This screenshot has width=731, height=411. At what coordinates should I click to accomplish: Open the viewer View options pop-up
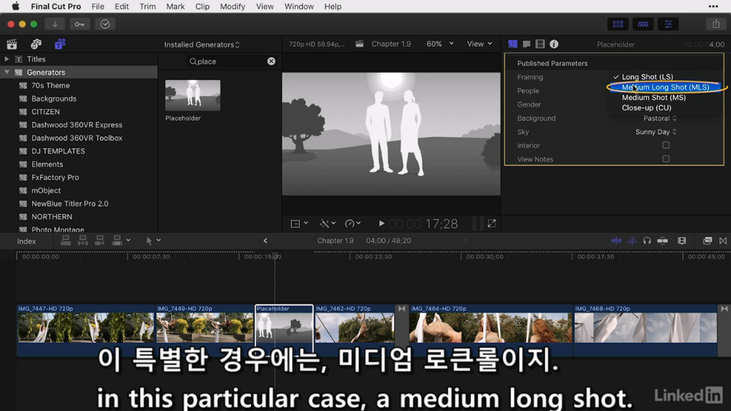point(479,44)
